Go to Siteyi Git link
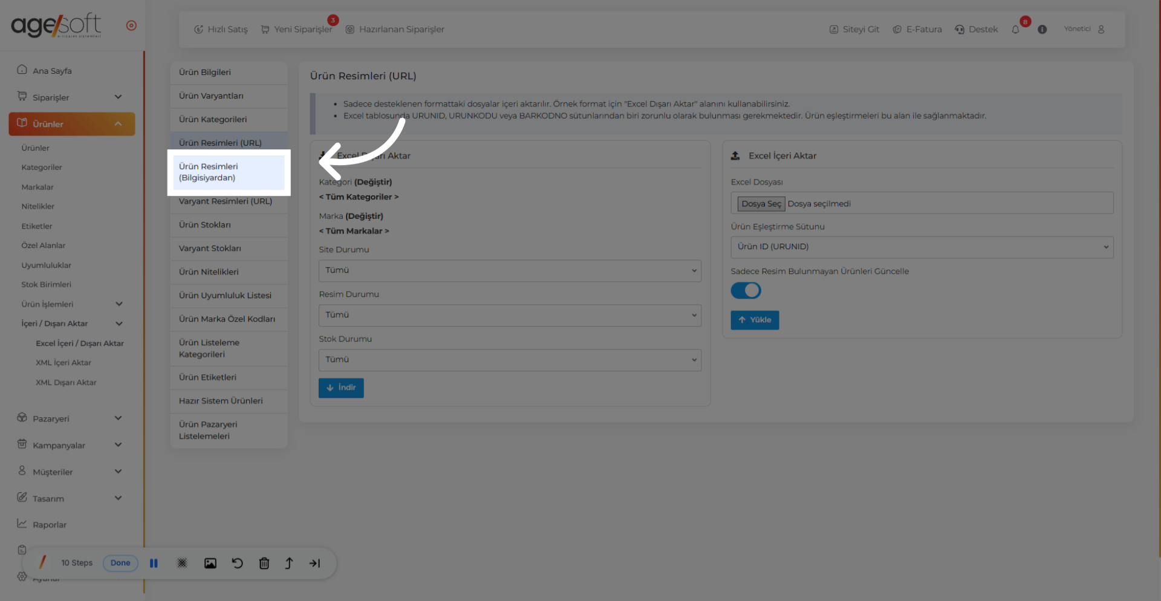 854,29
